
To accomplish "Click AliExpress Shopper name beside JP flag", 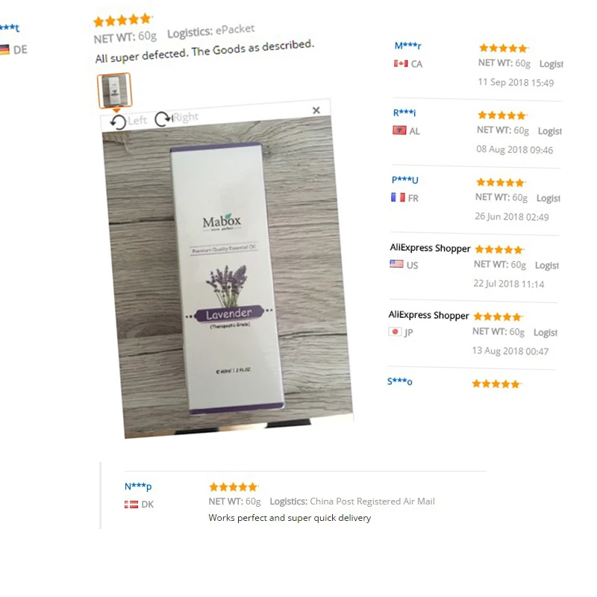I will click(x=428, y=315).
